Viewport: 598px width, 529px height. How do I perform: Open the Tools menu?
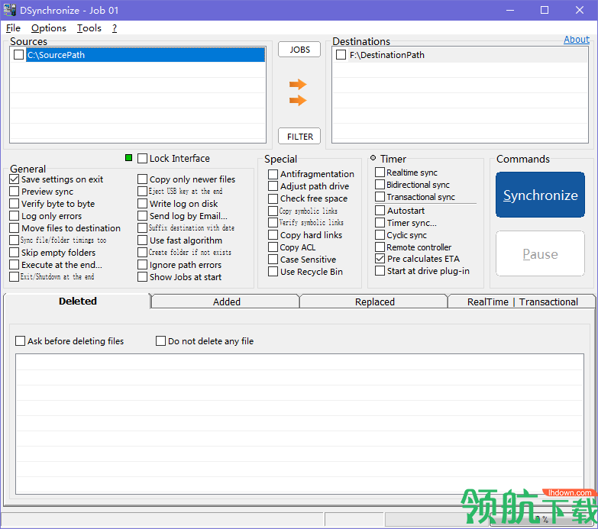point(89,28)
